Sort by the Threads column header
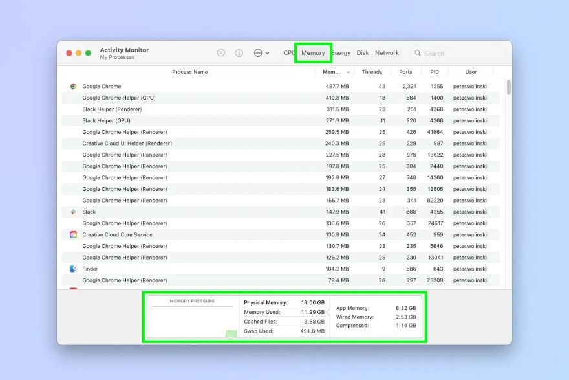The image size is (569, 380). pos(372,72)
